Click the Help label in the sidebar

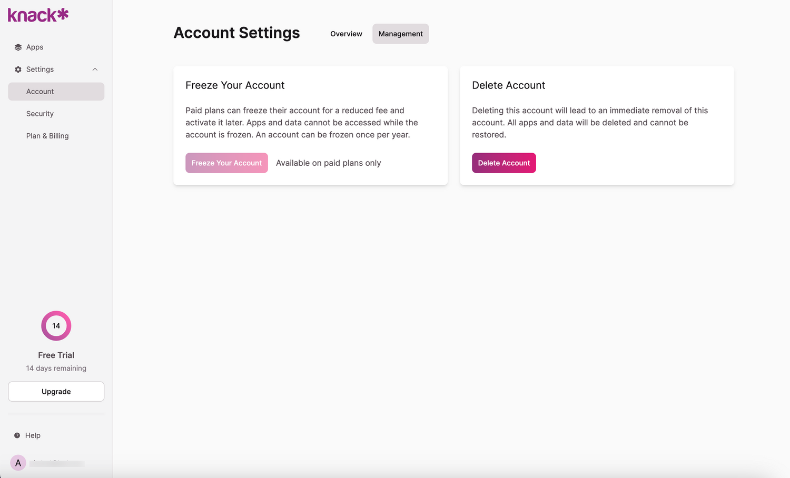pos(33,435)
